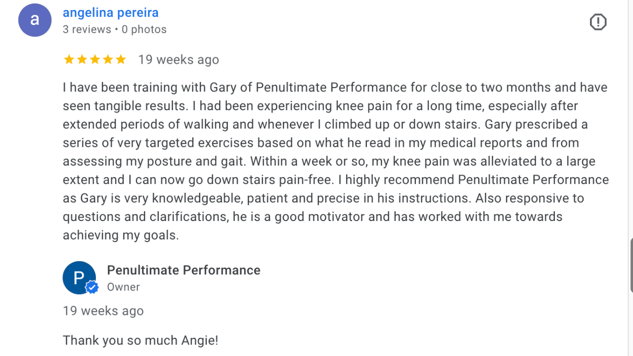Viewport: 633px width, 356px height.
Task: Click the fifth yellow rating star
Action: [x=121, y=60]
